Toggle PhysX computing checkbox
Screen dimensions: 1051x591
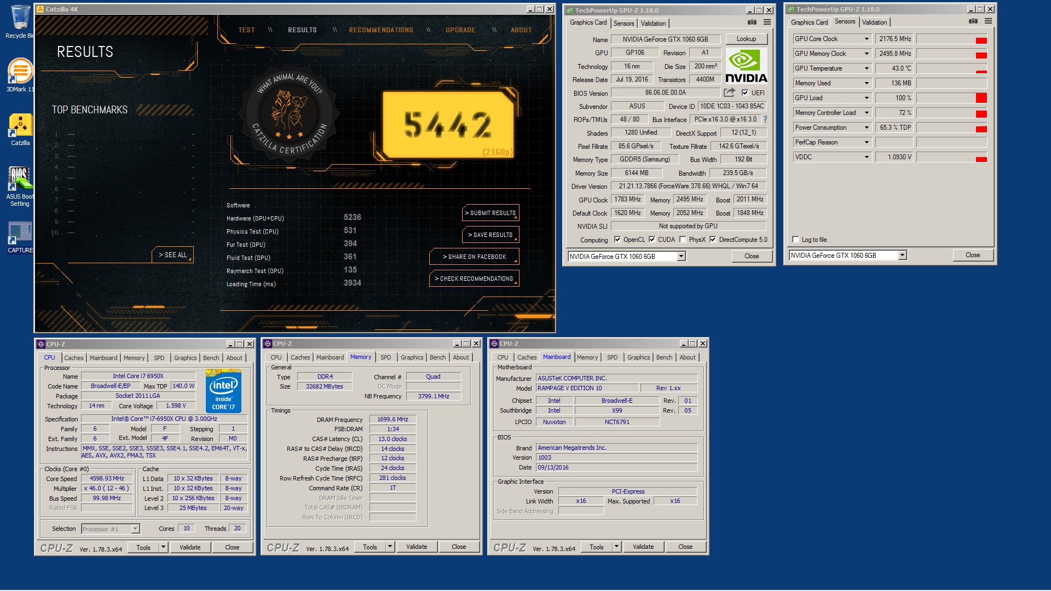click(683, 240)
